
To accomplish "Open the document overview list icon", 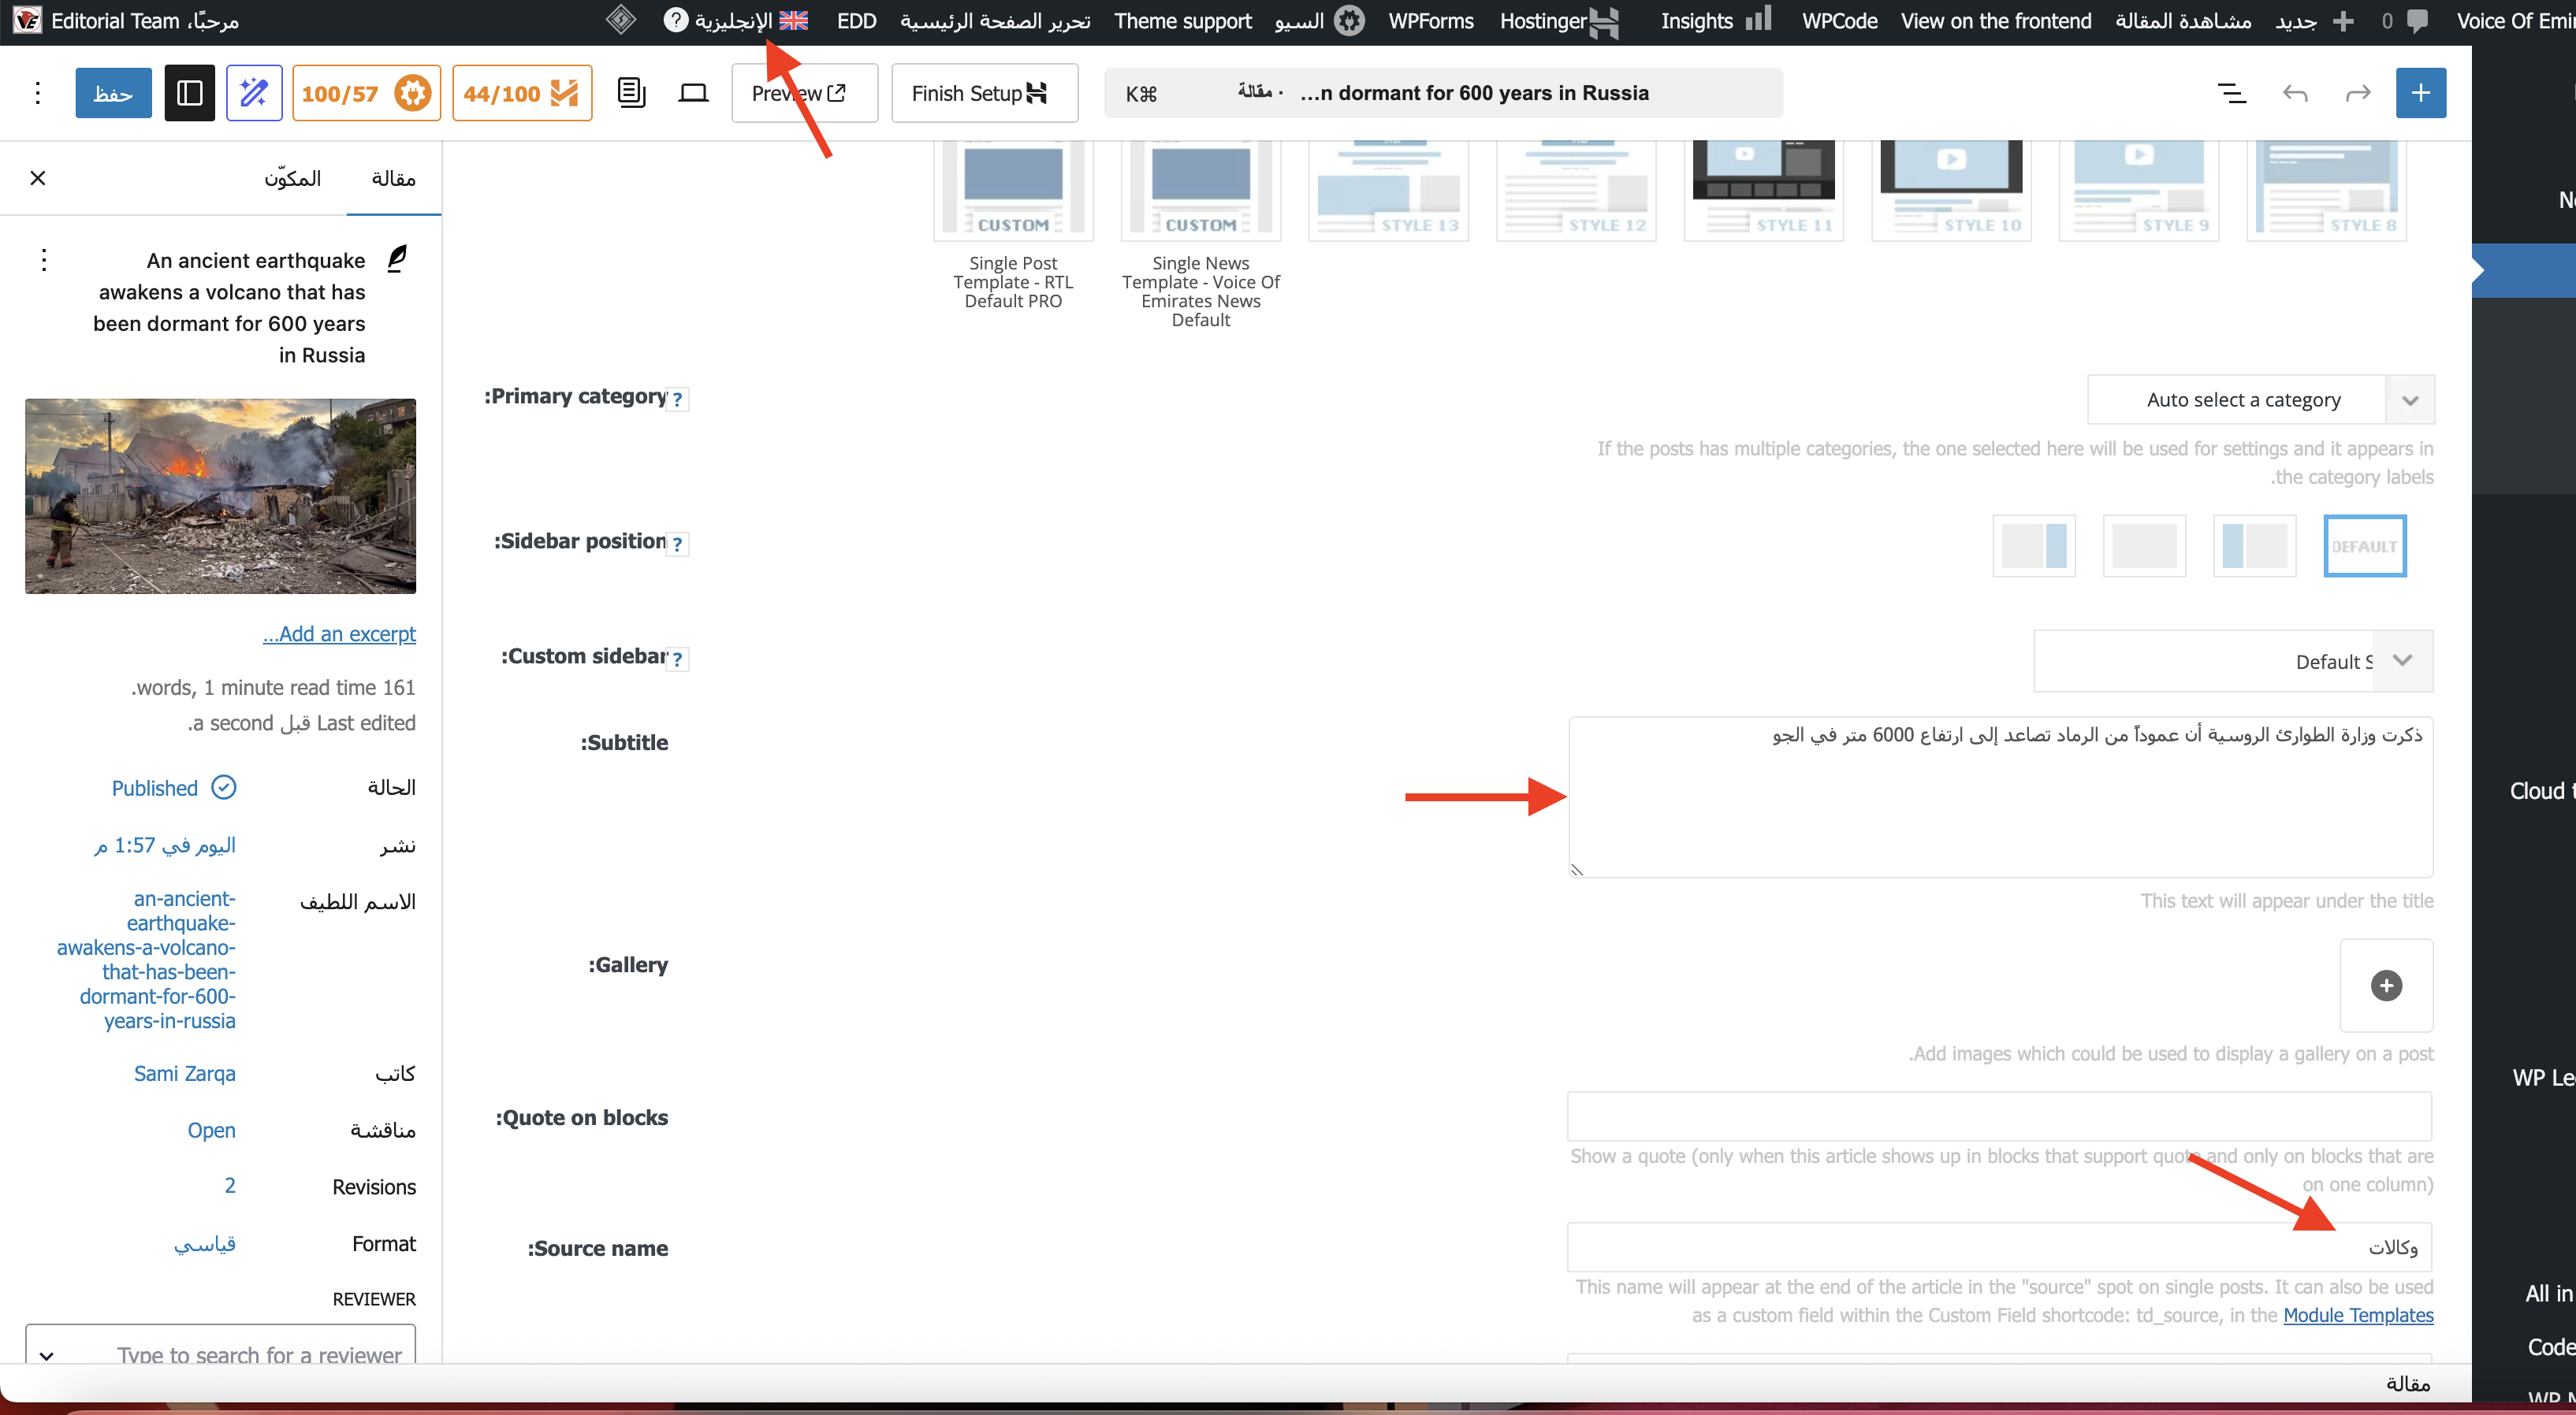I will coord(631,93).
